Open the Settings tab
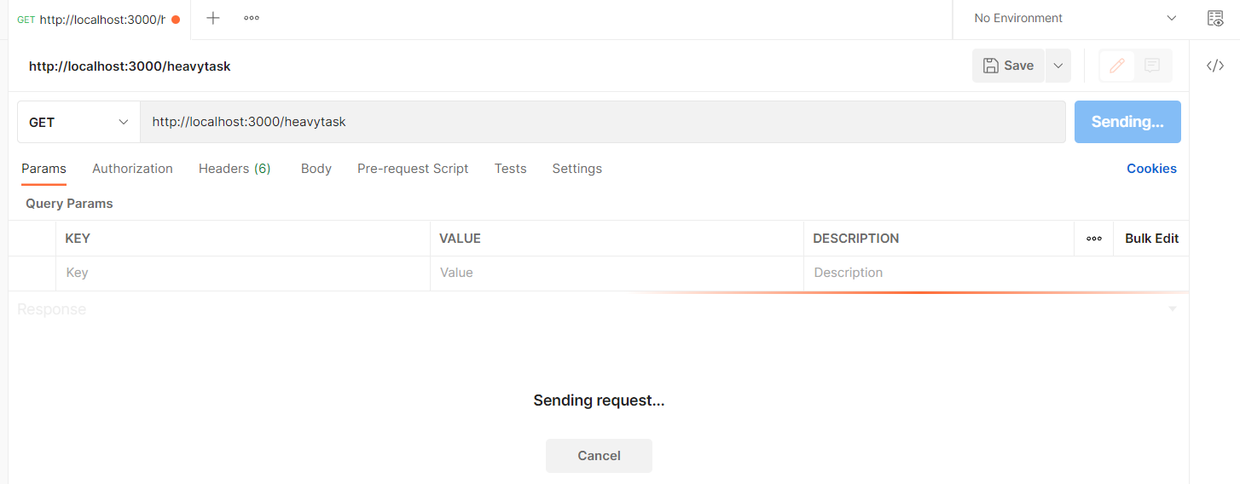 (577, 169)
